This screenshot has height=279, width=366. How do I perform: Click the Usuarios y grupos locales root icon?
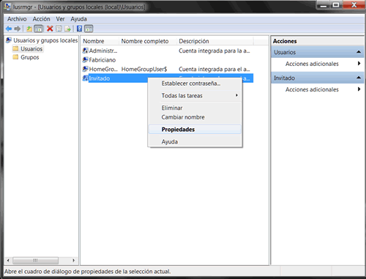pos(9,40)
